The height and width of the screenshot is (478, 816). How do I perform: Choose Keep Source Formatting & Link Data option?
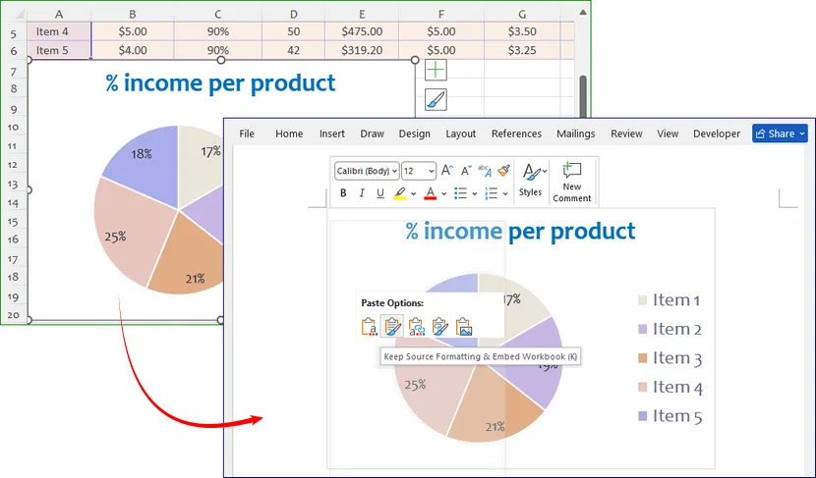[x=439, y=326]
